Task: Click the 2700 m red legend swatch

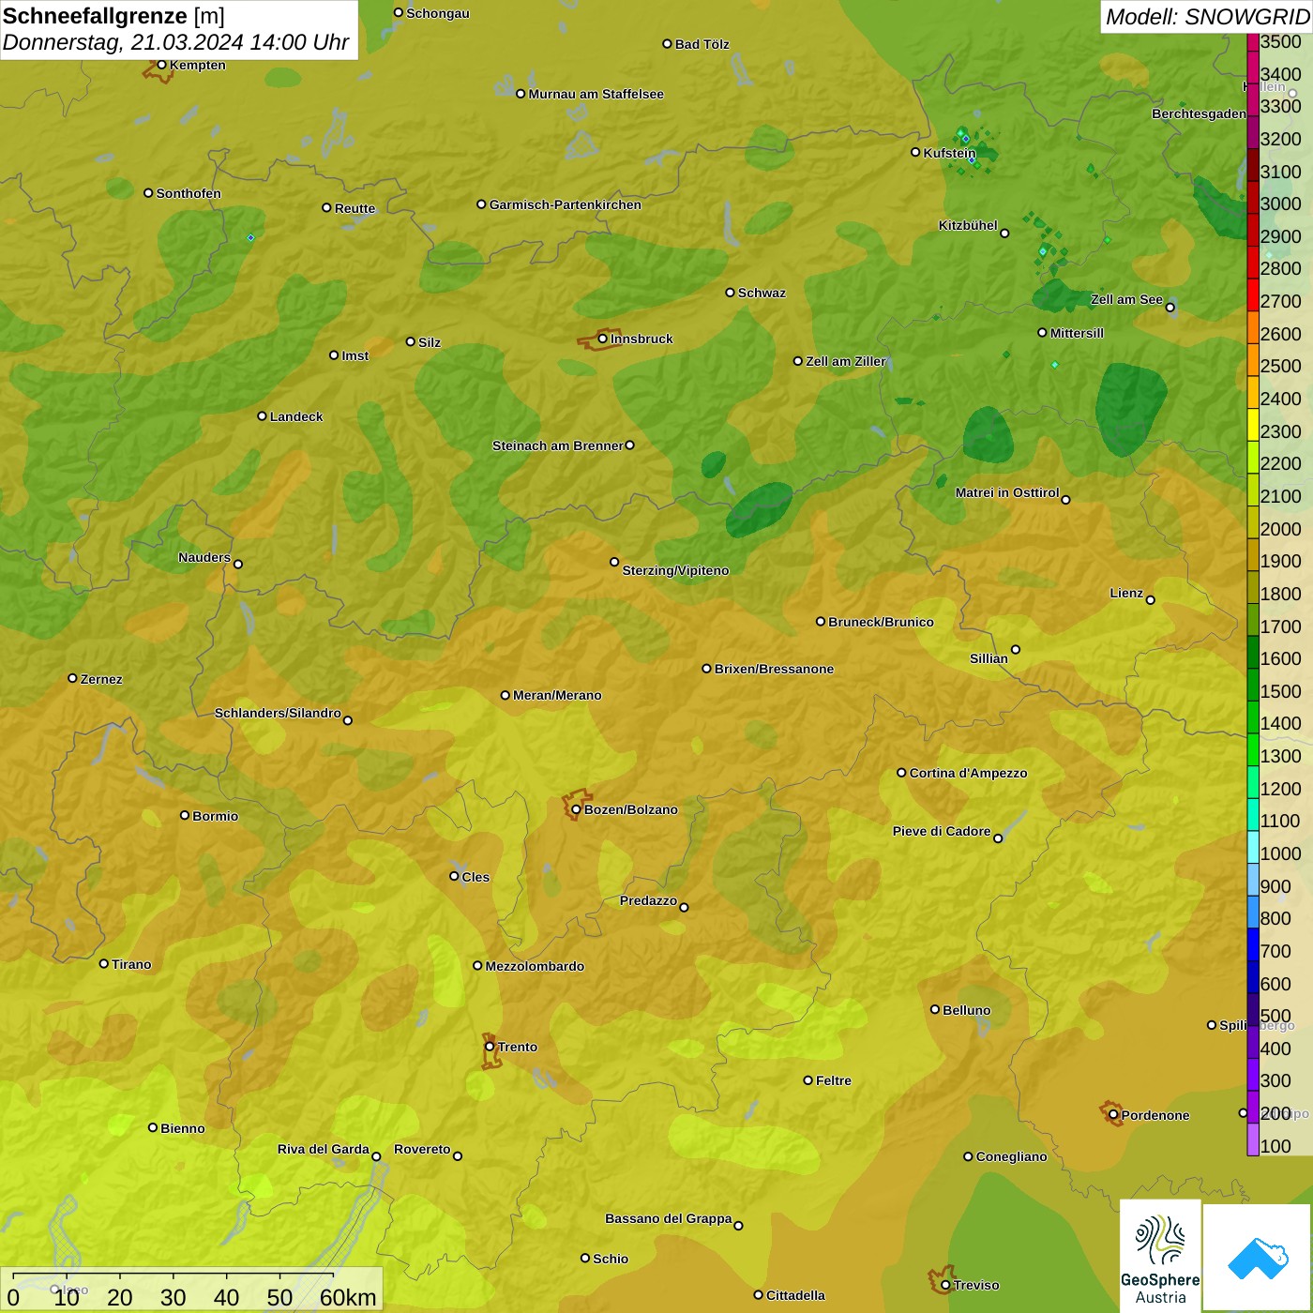Action: (1253, 294)
